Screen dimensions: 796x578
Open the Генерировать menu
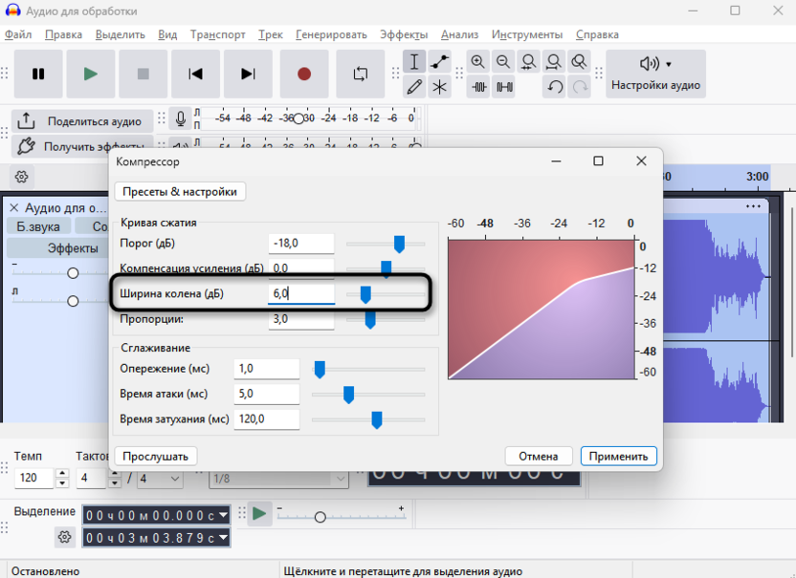click(331, 34)
